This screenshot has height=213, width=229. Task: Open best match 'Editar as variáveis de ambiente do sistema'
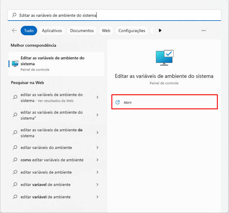[57, 64]
